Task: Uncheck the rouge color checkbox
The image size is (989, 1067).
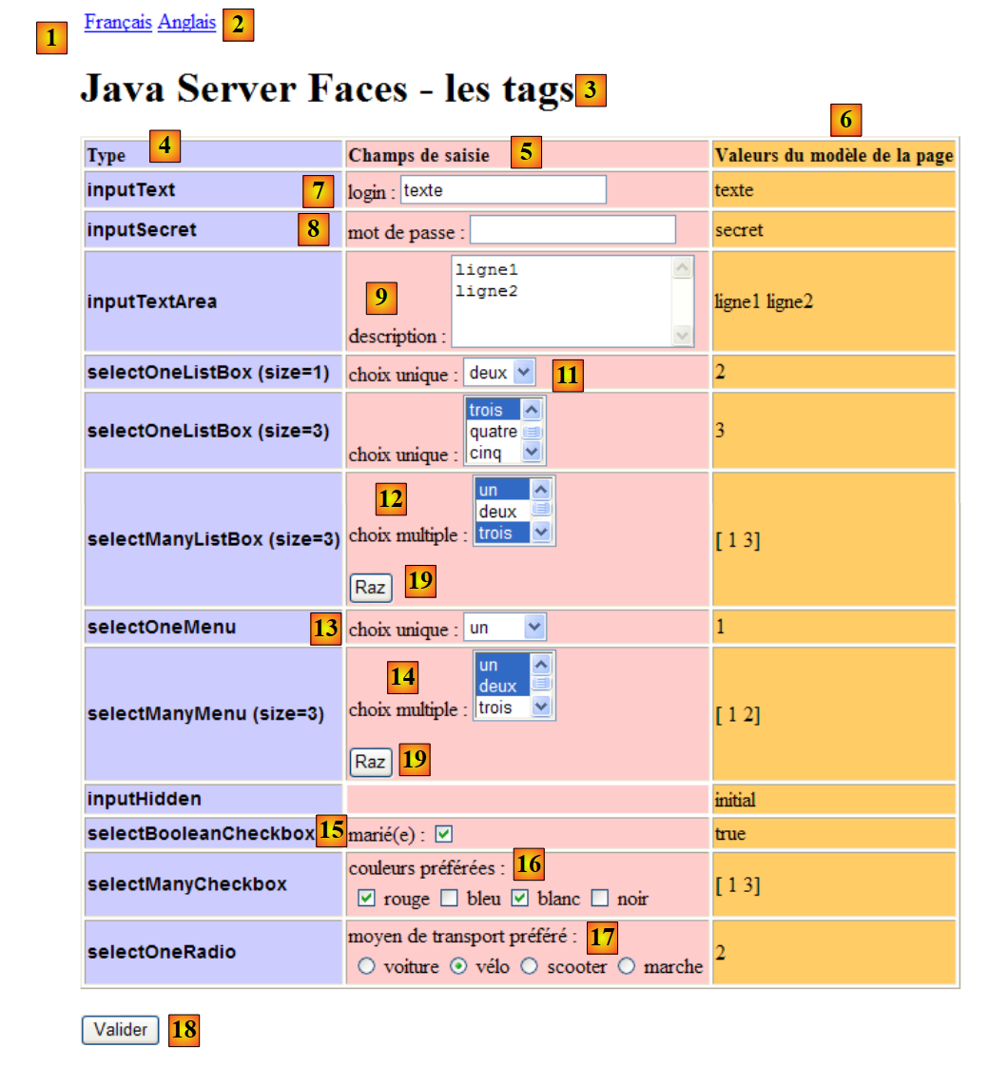Action: [366, 898]
